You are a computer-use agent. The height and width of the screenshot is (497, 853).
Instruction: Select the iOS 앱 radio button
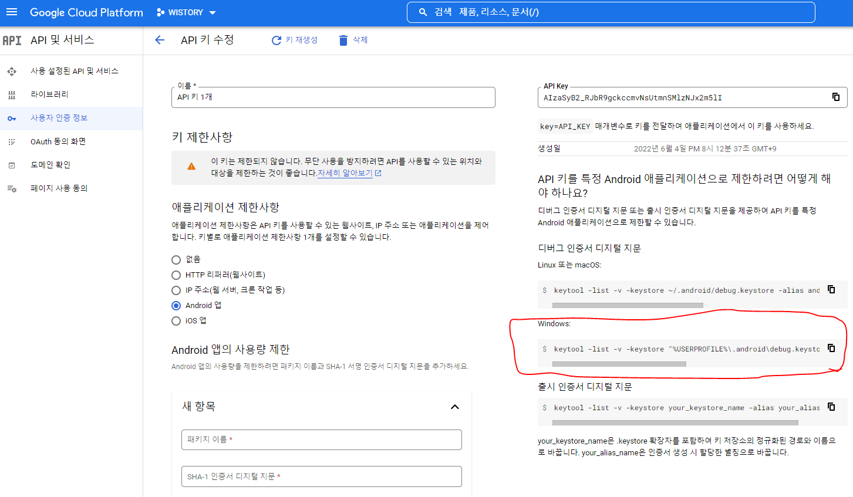click(x=176, y=321)
